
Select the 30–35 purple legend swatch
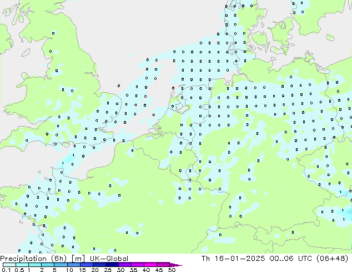click(x=125, y=265)
